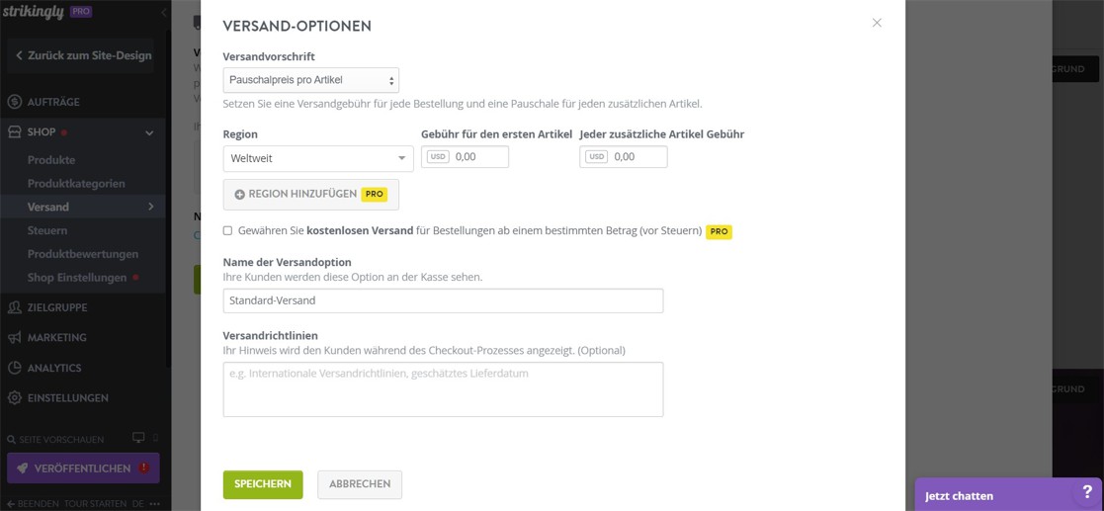Image resolution: width=1104 pixels, height=511 pixels.
Task: Open the help question mark in chat widget
Action: (1087, 492)
